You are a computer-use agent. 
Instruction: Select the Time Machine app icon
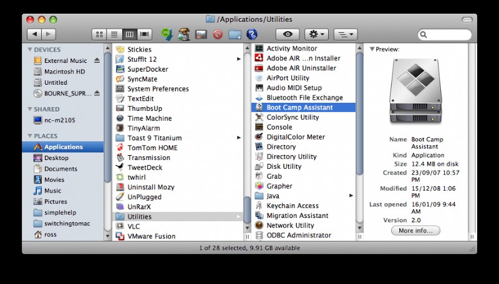[x=120, y=118]
